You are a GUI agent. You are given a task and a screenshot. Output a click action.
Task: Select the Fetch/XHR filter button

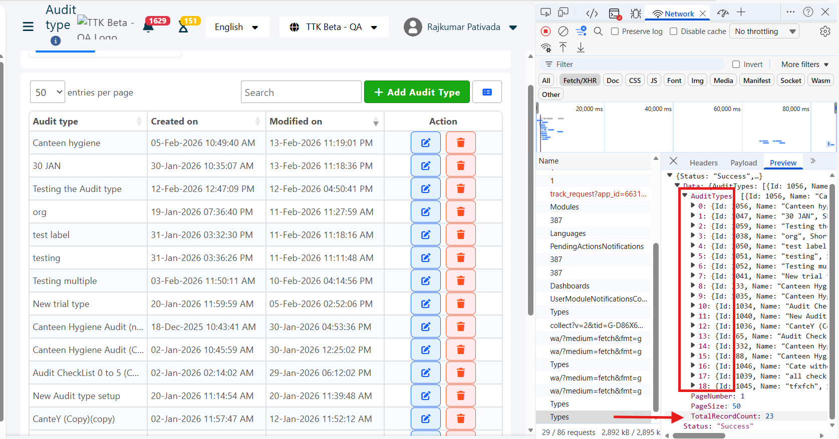580,80
